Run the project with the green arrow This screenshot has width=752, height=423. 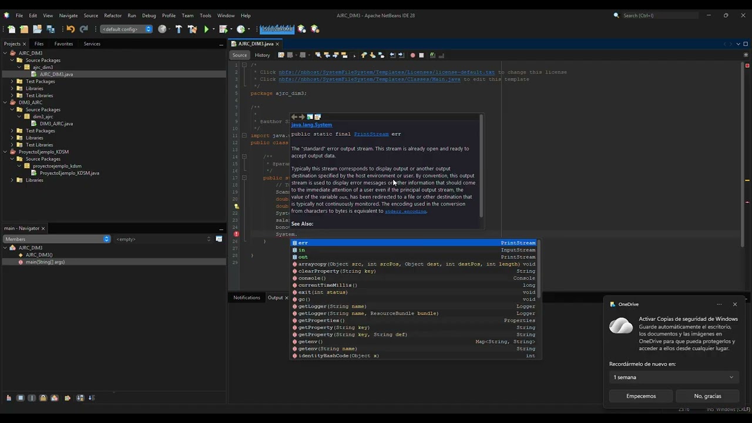pos(206,29)
